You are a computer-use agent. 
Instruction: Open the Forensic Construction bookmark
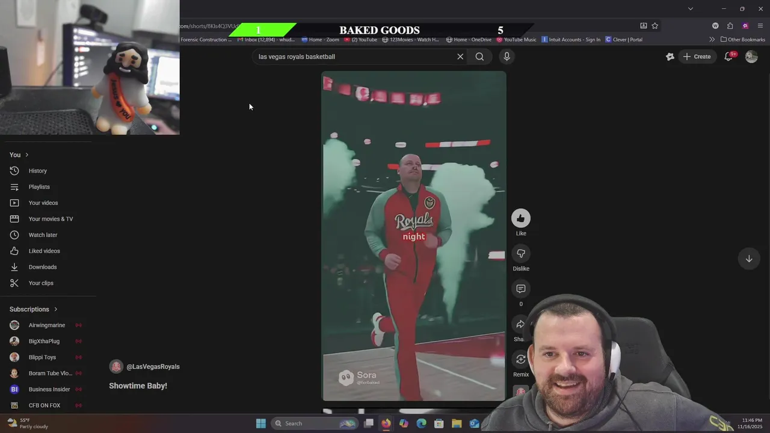click(x=206, y=40)
